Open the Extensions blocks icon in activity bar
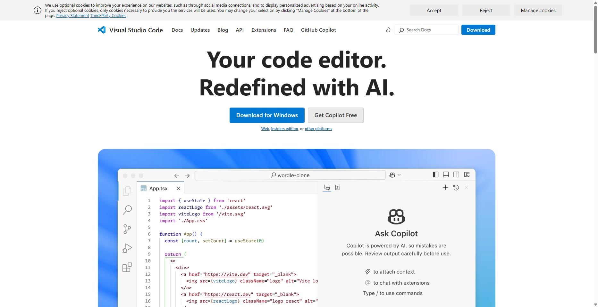The height and width of the screenshot is (307, 598). pyautogui.click(x=127, y=267)
